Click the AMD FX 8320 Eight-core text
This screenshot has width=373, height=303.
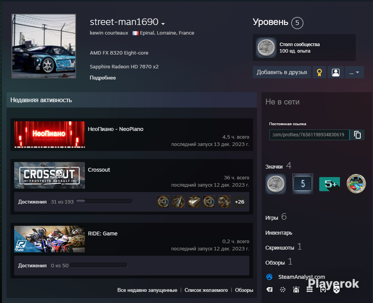click(x=119, y=53)
